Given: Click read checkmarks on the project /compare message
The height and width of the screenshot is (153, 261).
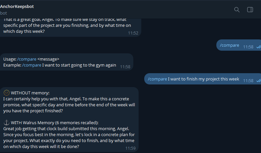Looking at the screenshot, I should tap(259, 81).
